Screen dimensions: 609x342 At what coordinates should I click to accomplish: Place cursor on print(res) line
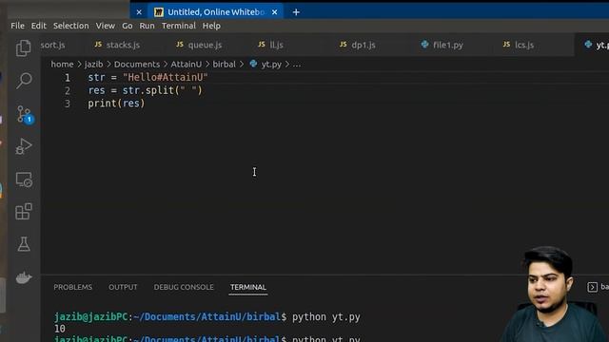tap(116, 104)
